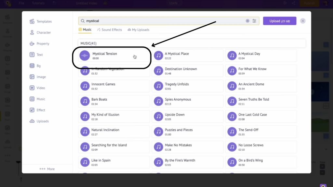Click inside the music search field
The image size is (333, 187).
tap(163, 21)
